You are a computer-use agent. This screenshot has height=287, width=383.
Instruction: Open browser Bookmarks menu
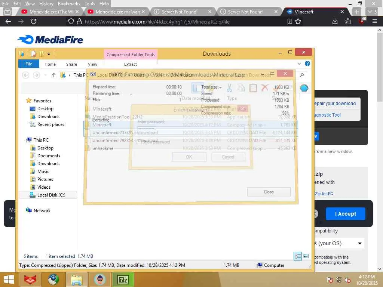[x=69, y=4]
